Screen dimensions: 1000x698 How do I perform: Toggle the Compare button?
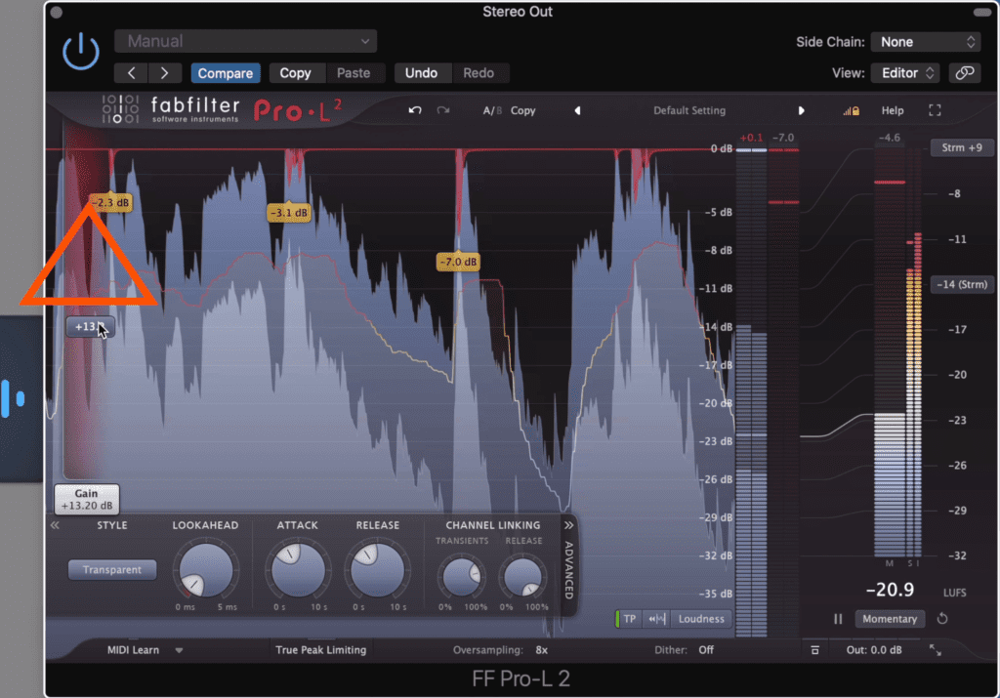pos(226,73)
